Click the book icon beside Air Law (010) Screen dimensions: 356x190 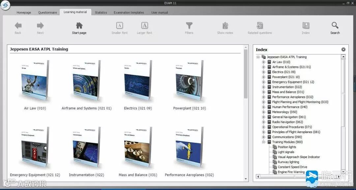[x=269, y=62]
